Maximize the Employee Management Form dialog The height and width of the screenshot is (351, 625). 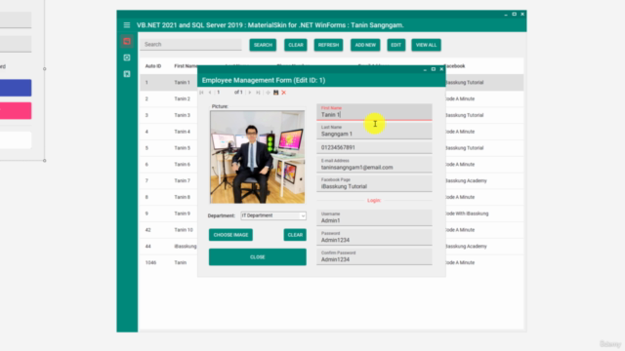(434, 69)
